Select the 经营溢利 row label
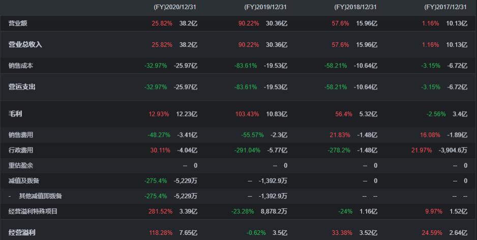 point(22,232)
